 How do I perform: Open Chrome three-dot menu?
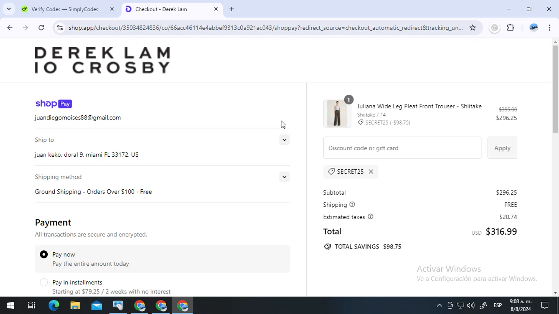(549, 28)
